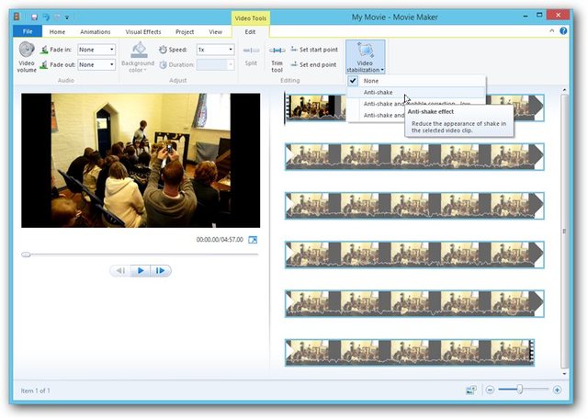Switch to the Home tab

coord(57,32)
